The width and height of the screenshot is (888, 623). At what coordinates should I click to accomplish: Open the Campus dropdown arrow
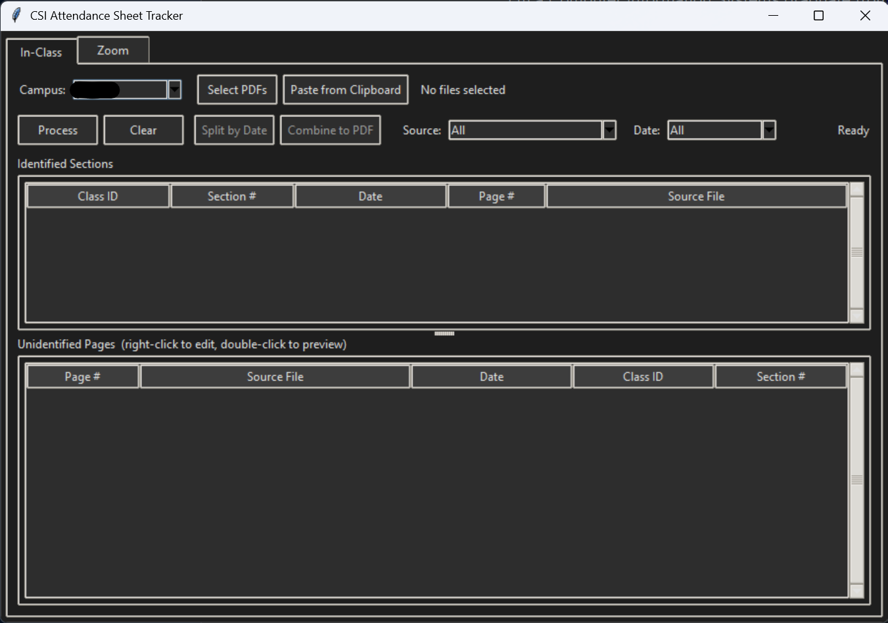[x=174, y=89]
